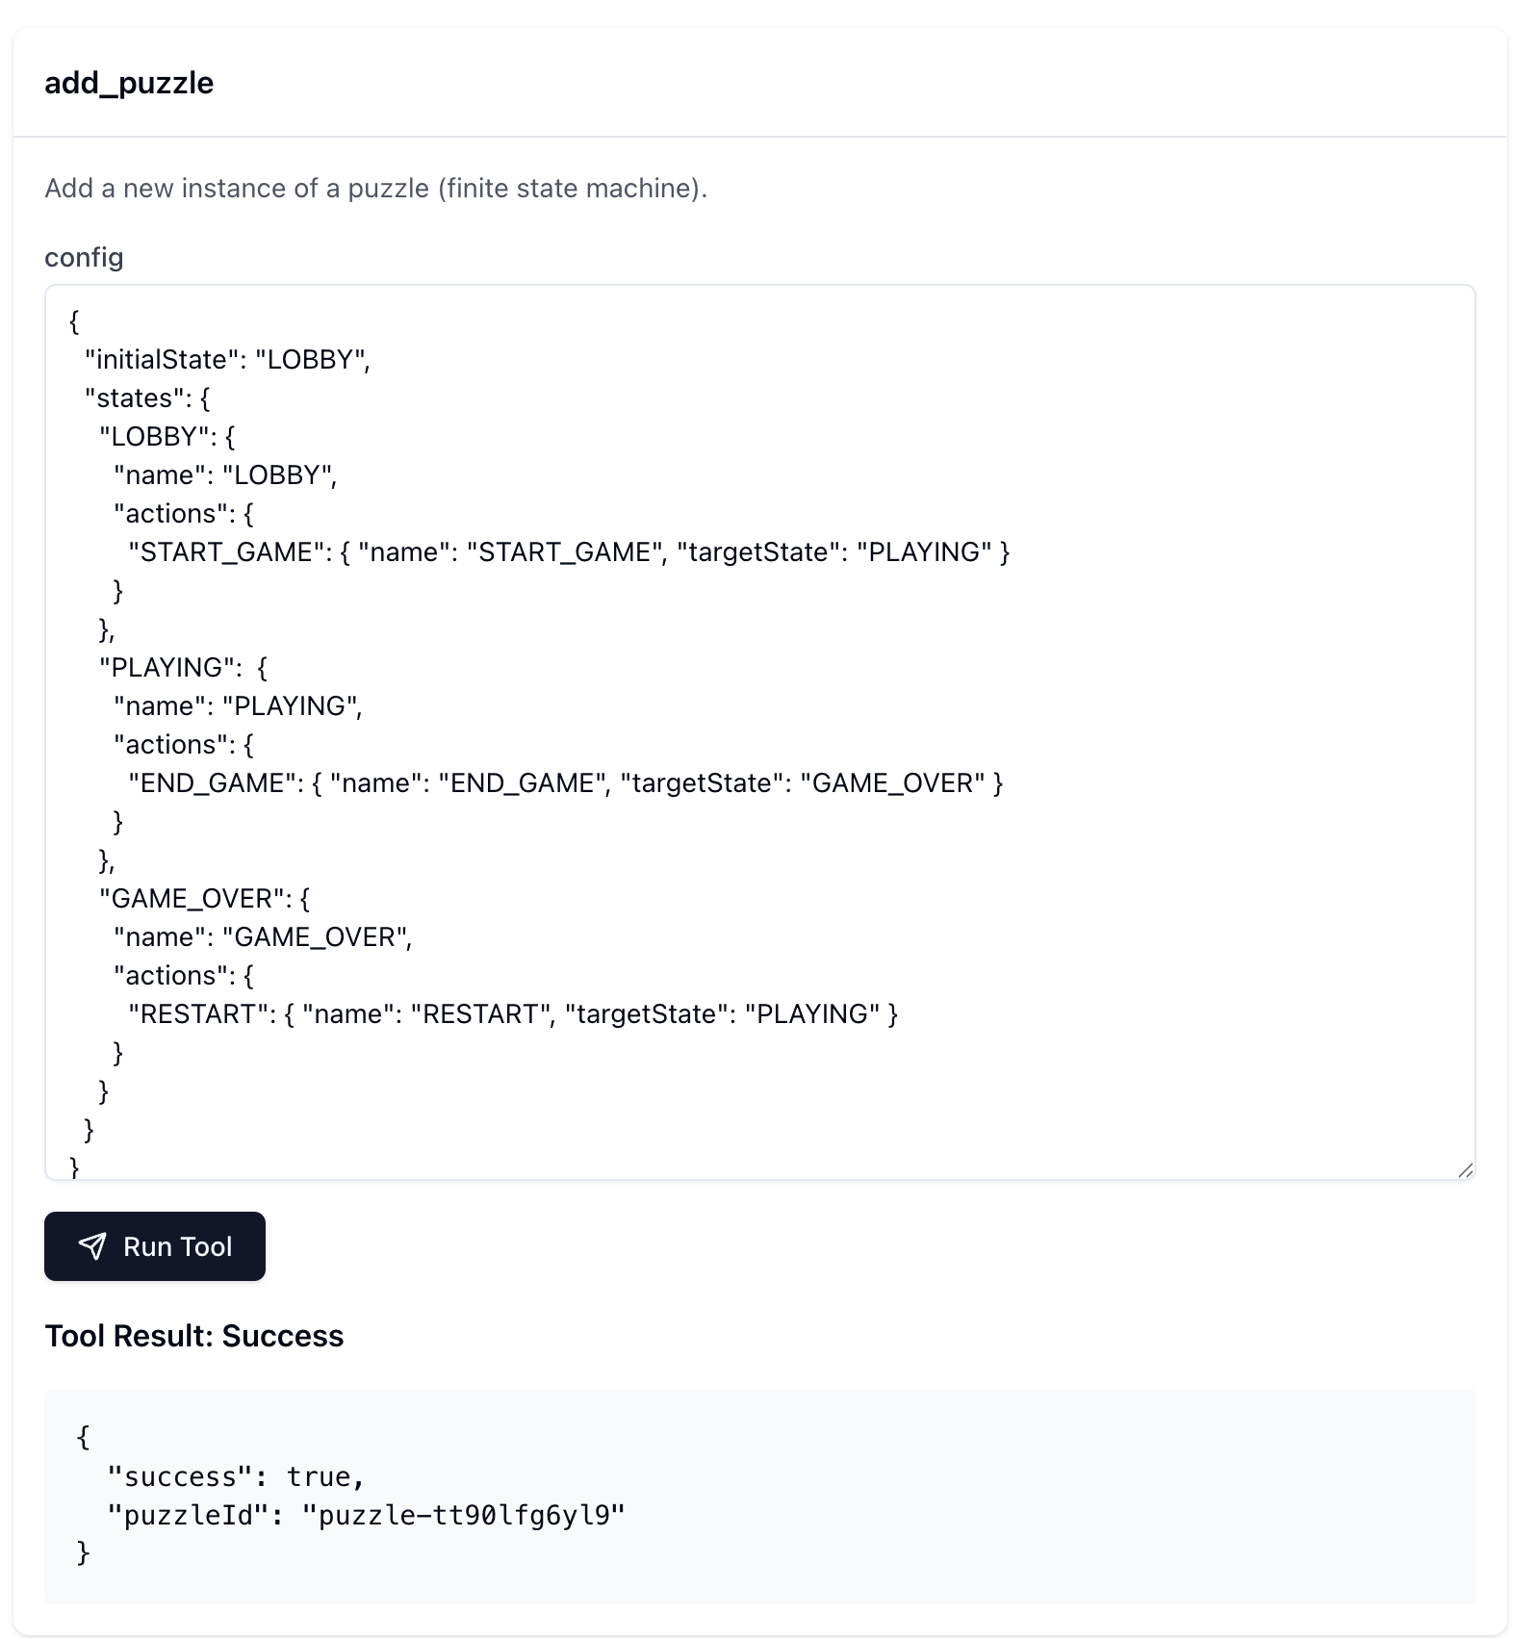Click the add_puzzle tool heading

pyautogui.click(x=129, y=83)
